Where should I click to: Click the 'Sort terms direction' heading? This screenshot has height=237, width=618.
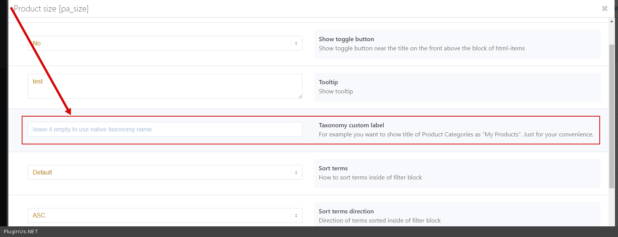tap(346, 211)
